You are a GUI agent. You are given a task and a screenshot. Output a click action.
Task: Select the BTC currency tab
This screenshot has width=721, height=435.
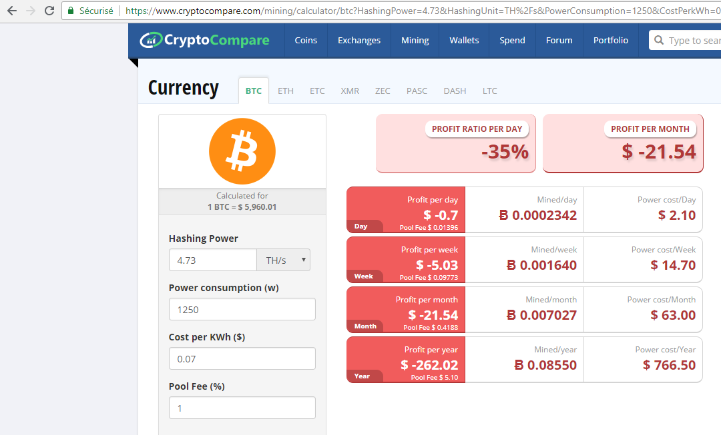click(254, 91)
